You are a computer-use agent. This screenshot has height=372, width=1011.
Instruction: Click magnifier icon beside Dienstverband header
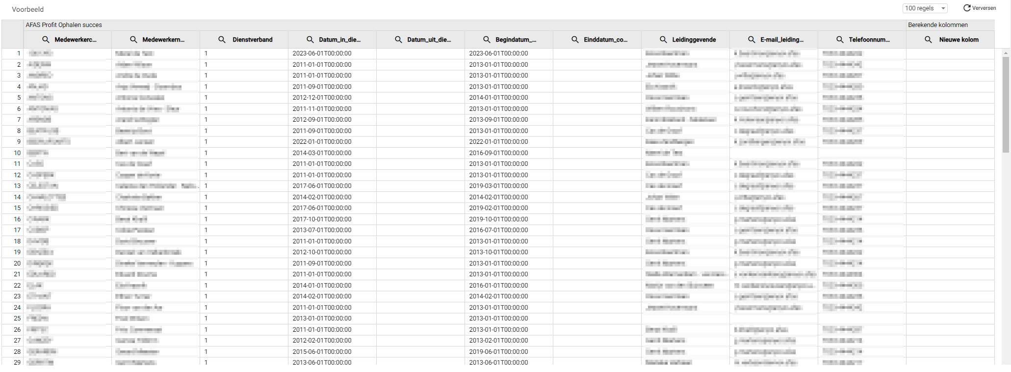pyautogui.click(x=222, y=40)
